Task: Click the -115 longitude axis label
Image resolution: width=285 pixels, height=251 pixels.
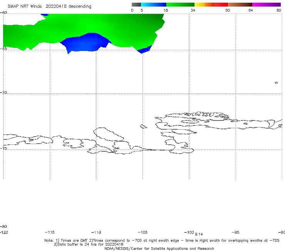Action: [x=50, y=232]
